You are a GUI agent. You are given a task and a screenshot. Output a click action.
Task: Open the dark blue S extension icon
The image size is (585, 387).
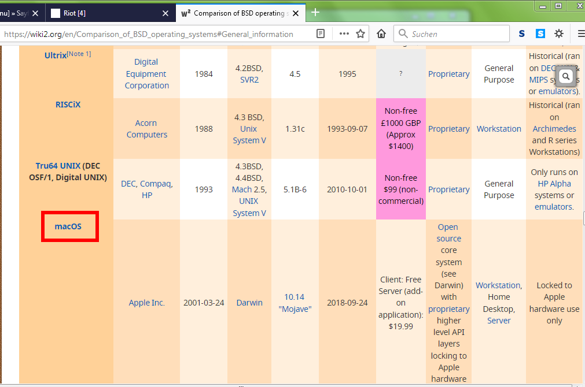point(521,34)
